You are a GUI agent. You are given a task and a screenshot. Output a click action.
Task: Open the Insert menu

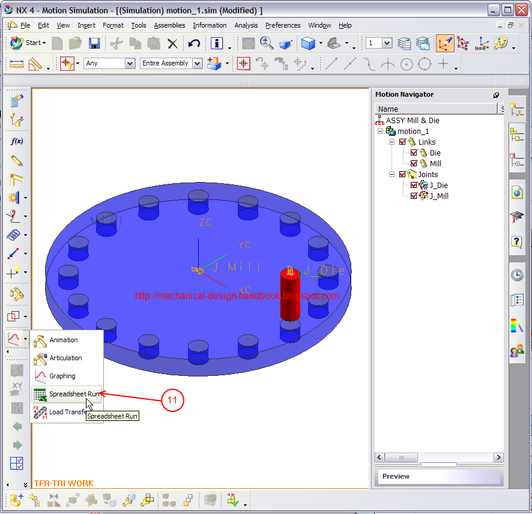pos(86,25)
